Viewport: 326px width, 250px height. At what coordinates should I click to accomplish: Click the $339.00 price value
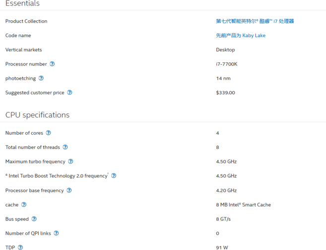coord(226,93)
